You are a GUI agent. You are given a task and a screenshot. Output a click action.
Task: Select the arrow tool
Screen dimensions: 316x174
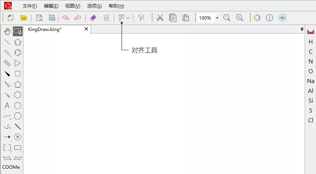click(x=7, y=137)
